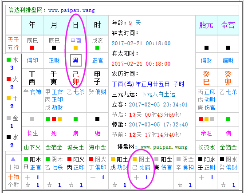Click the 阴木 乙 七杀 cell
The width and height of the screenshot is (244, 193).
point(54,163)
